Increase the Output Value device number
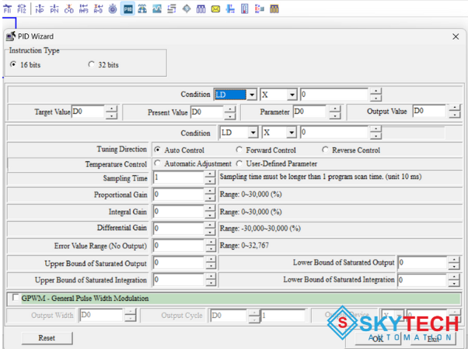This screenshot has height=349, width=468. tap(455, 108)
